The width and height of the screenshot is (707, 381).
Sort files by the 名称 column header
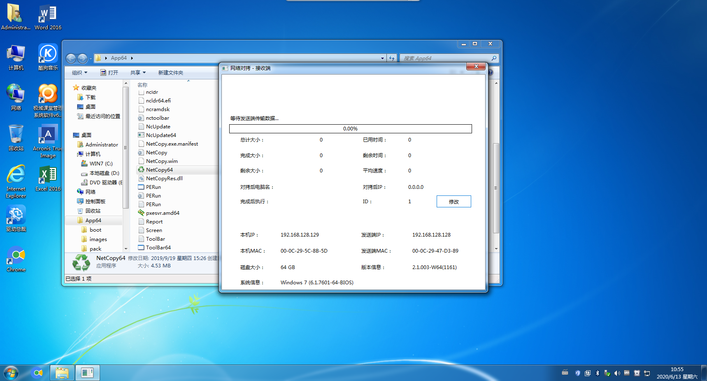point(142,84)
